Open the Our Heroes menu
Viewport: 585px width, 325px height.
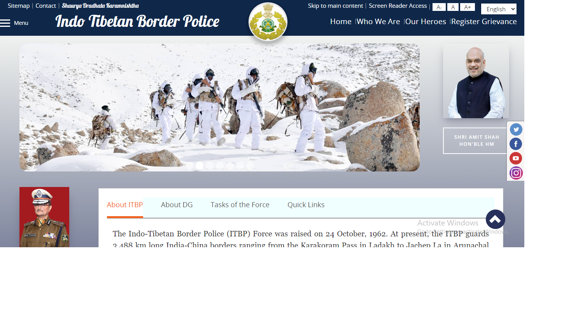[x=426, y=22]
